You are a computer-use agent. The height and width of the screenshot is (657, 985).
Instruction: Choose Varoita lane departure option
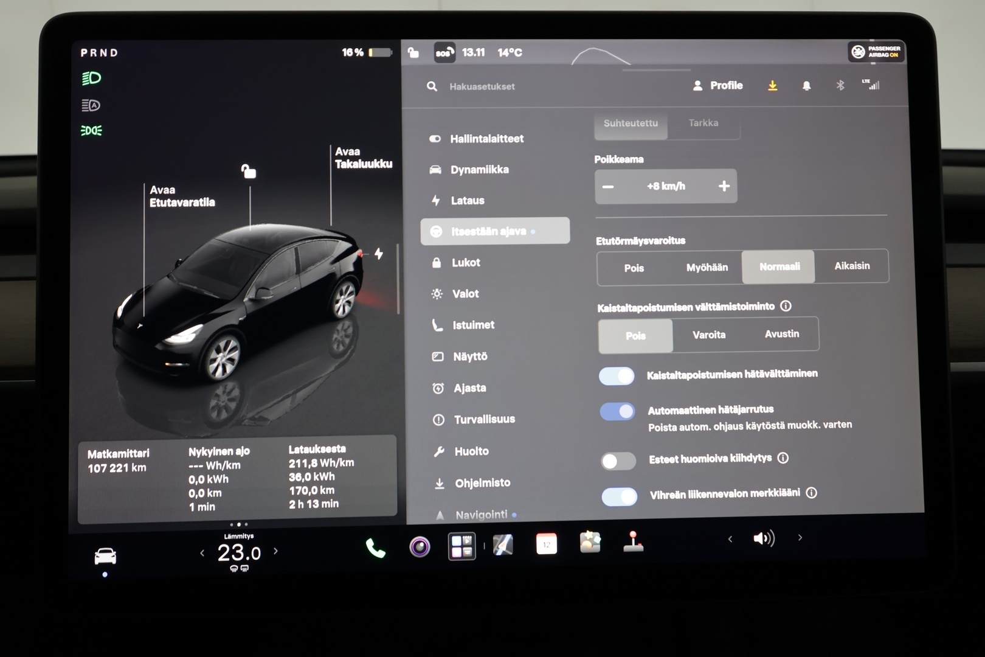coord(709,335)
